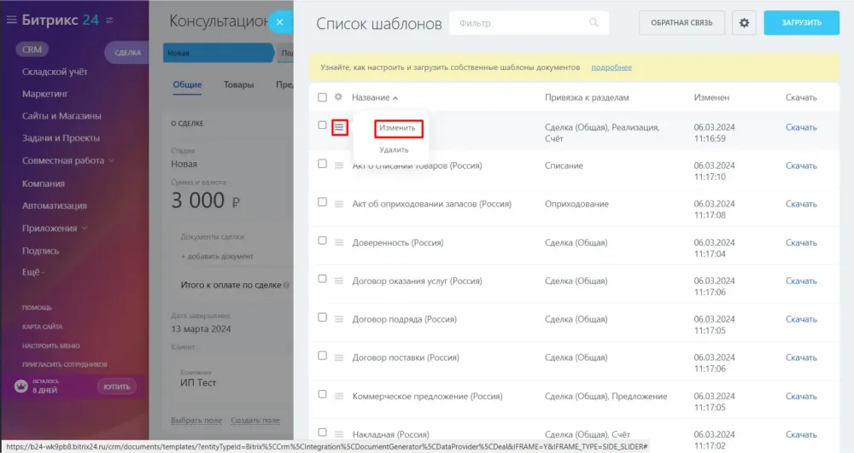The height and width of the screenshot is (453, 854).
Task: Click the ЗАГРУЗИТЬ button
Action: tap(801, 23)
